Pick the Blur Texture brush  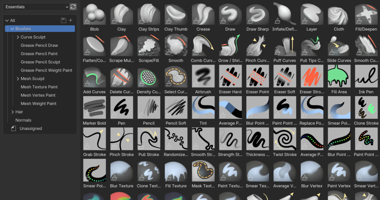pos(121,171)
